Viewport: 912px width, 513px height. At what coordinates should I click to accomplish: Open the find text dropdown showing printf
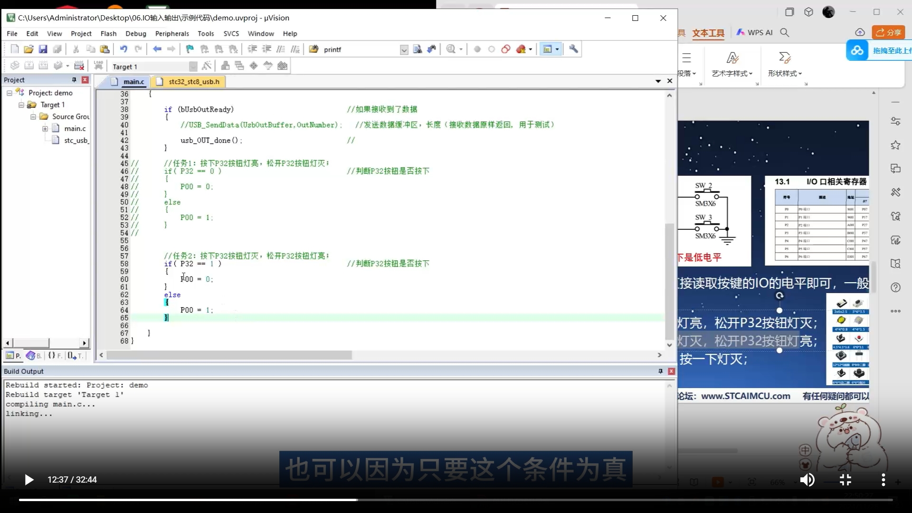404,50
